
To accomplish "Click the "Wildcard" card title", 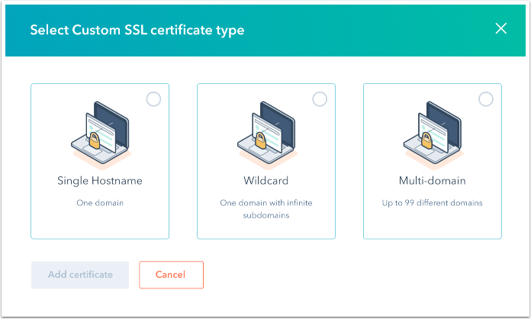I will [x=266, y=181].
